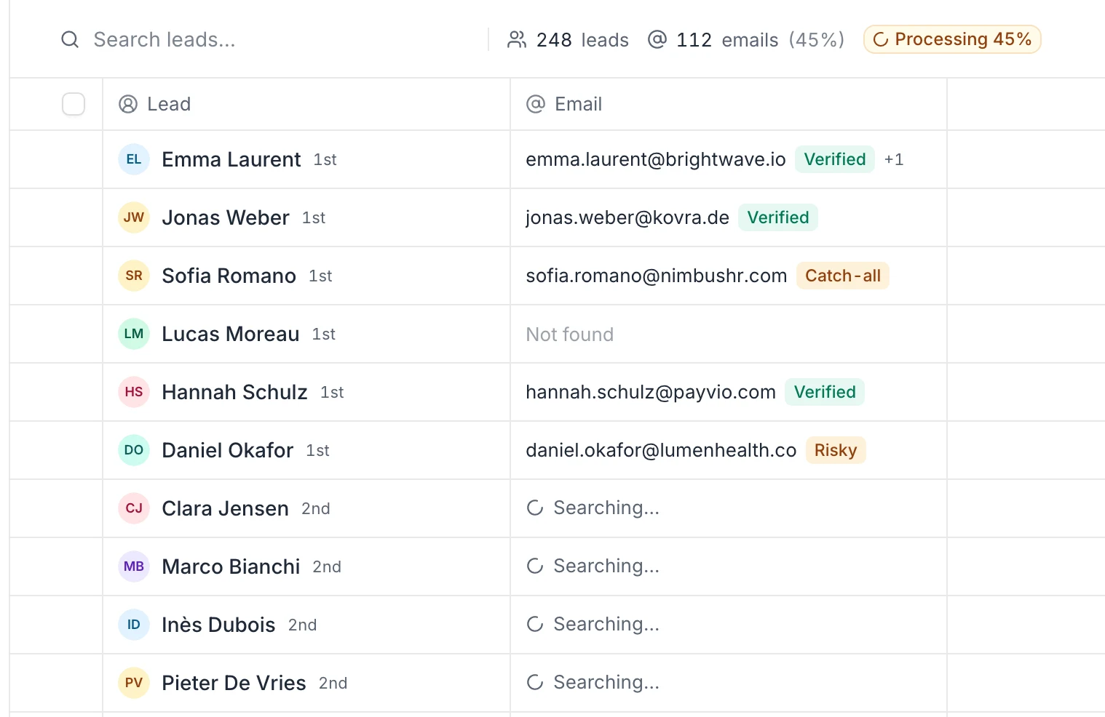Click the searching spinner in Clara Jensen's row
Image resolution: width=1105 pixels, height=717 pixels.
[535, 508]
